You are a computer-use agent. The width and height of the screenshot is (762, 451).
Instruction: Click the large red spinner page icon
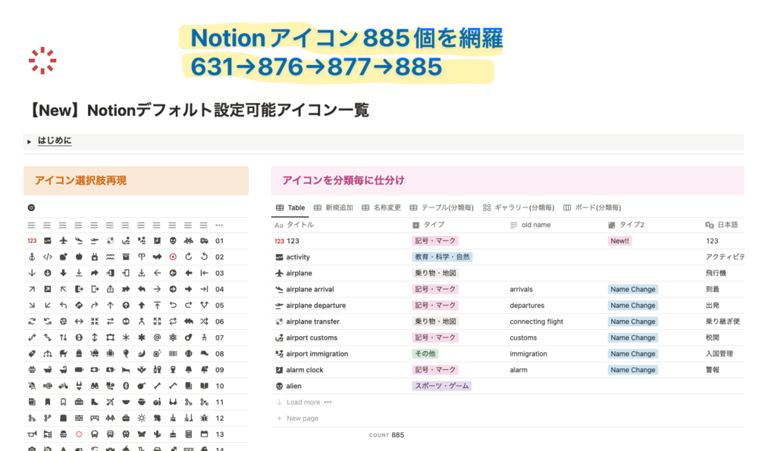tap(42, 61)
